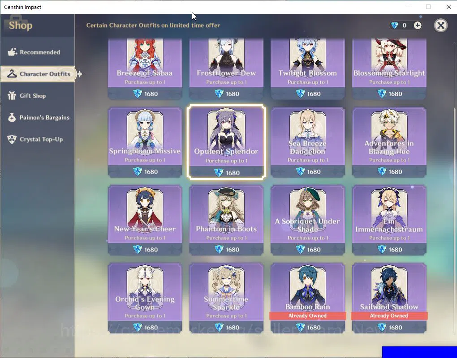Click the 1680 price under Twilight Blossom
The height and width of the screenshot is (358, 457).
314,94
